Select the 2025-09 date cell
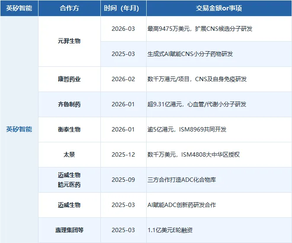 point(123,180)
